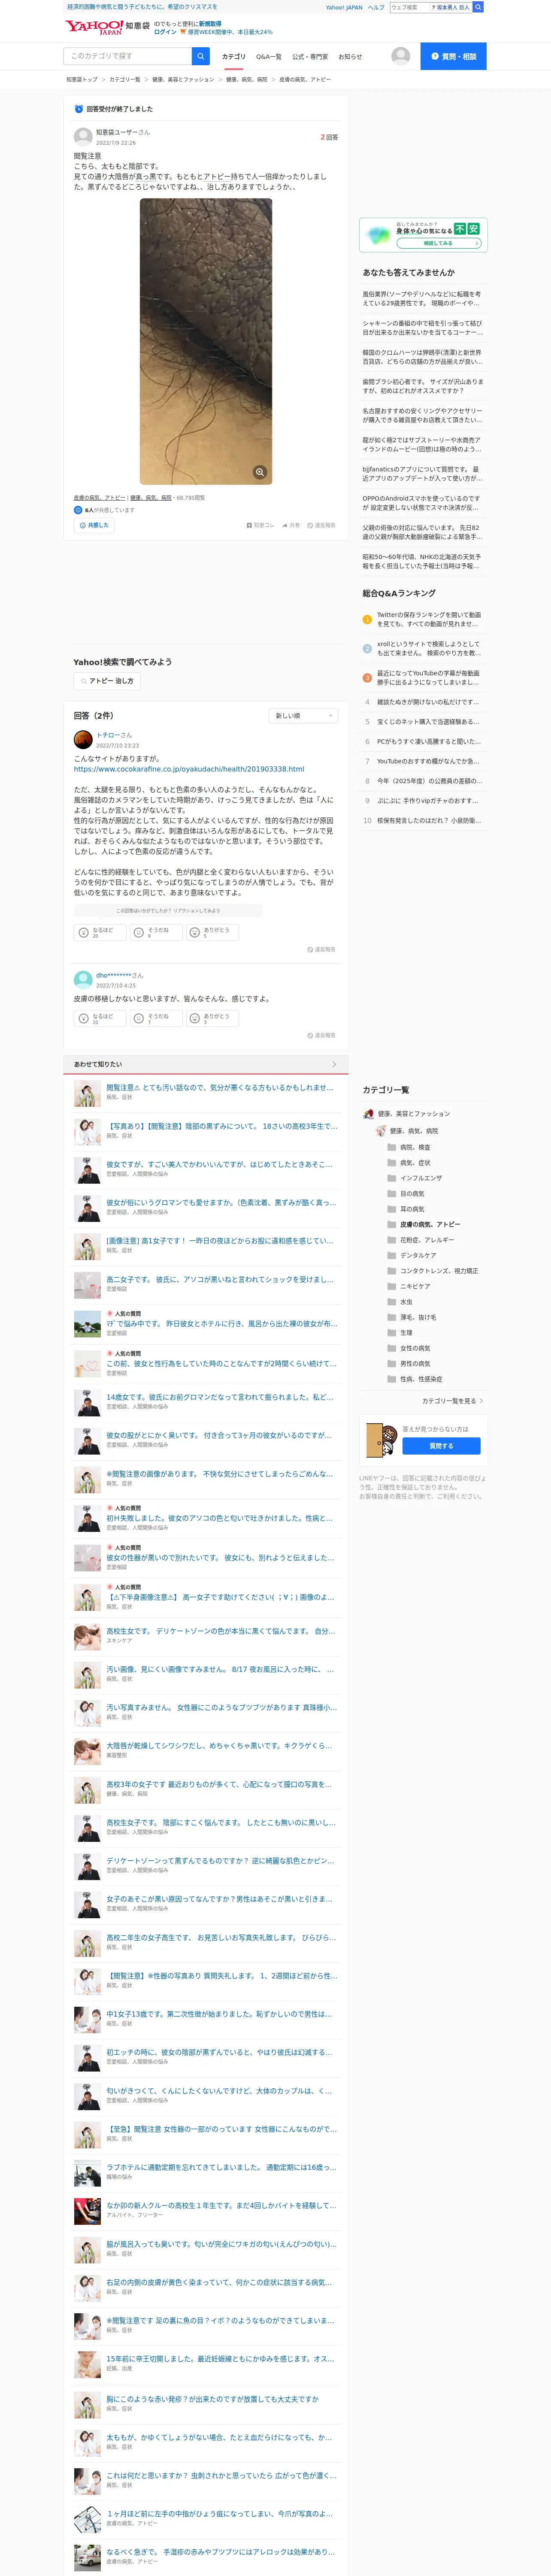Open related question 高二女子です。彼氏に
Image resolution: width=551 pixels, height=2576 pixels.
pos(221,1280)
